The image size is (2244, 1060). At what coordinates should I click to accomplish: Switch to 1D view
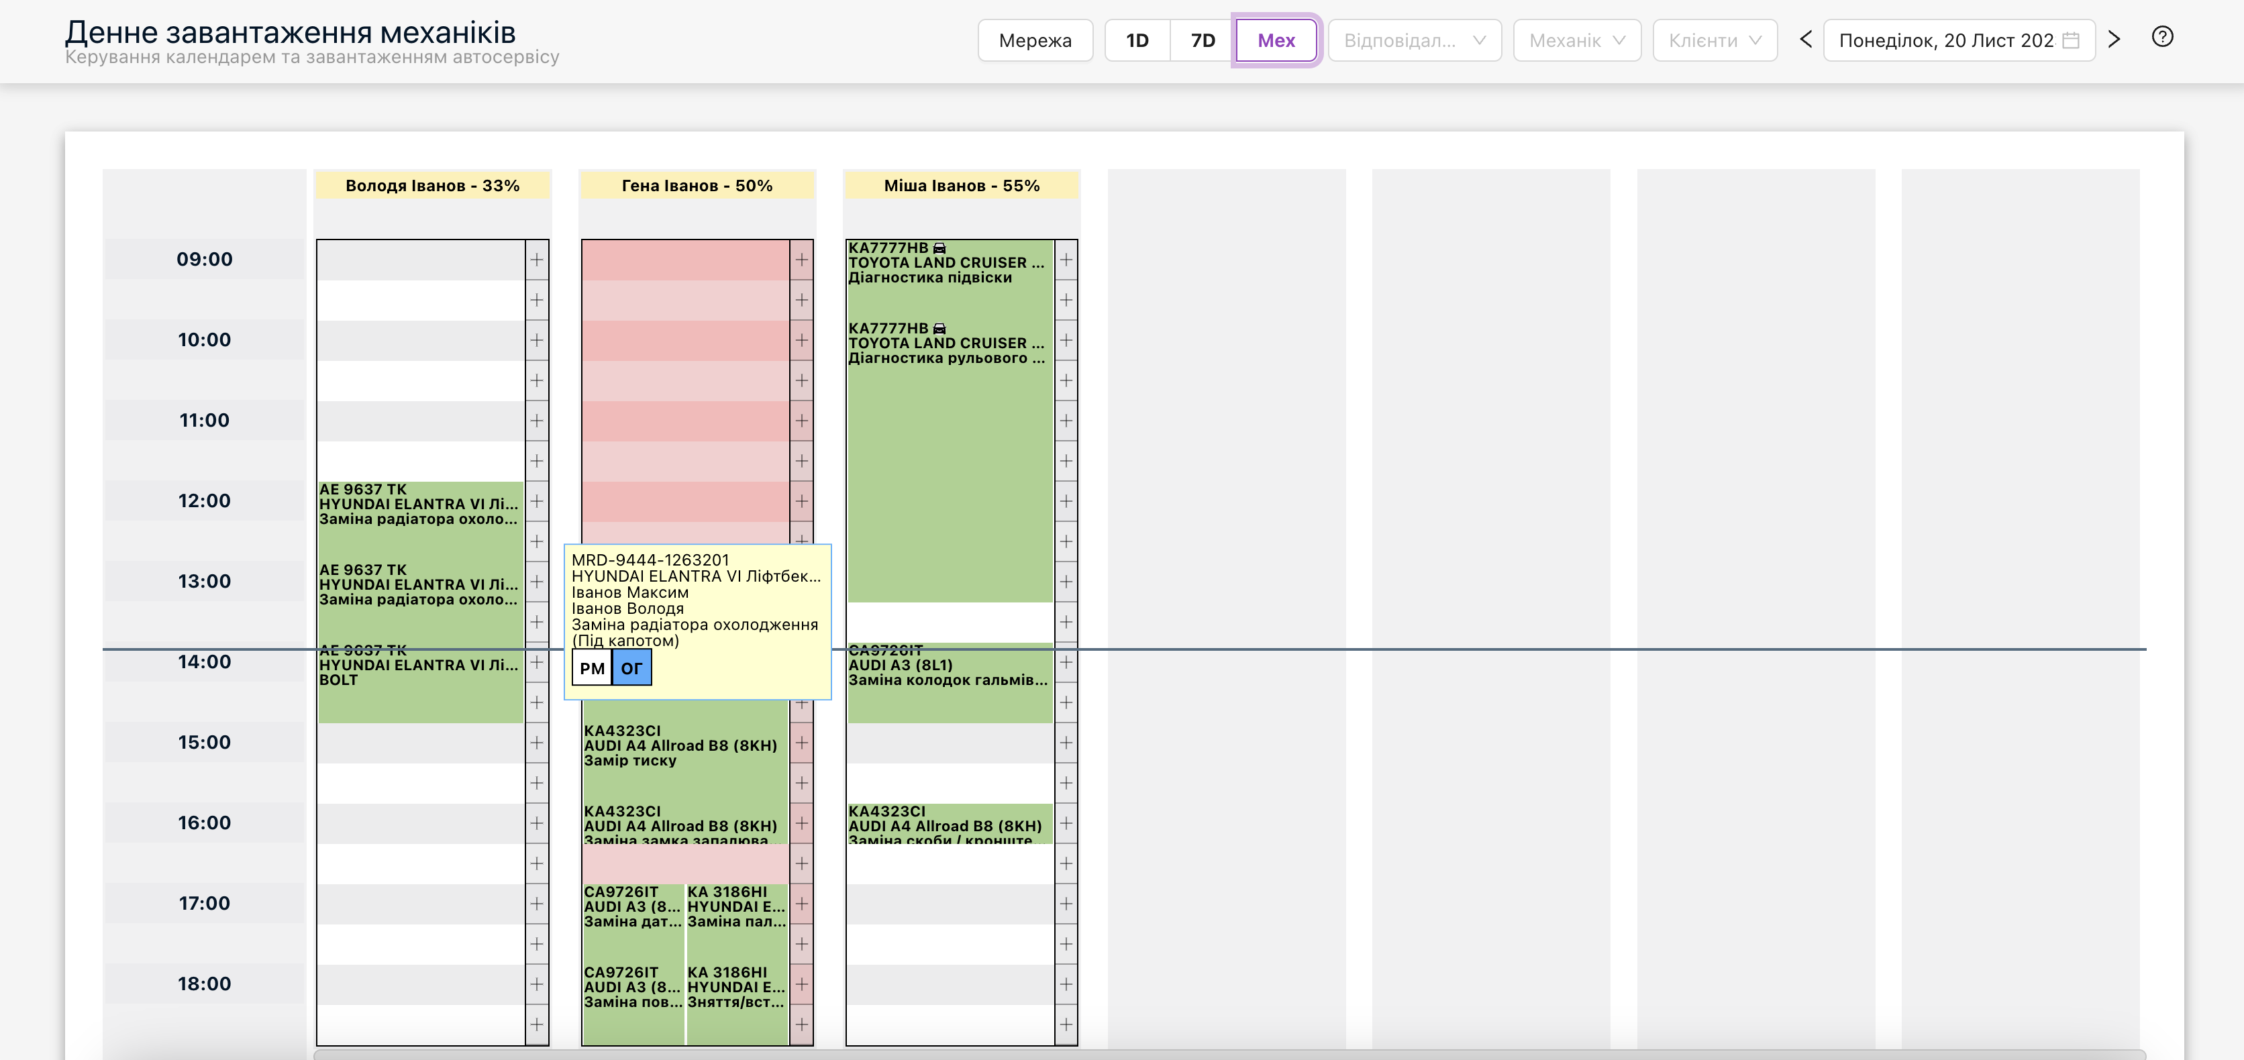point(1137,41)
